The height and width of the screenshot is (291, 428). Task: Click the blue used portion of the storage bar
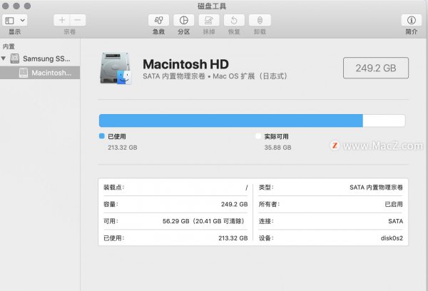[x=230, y=121]
